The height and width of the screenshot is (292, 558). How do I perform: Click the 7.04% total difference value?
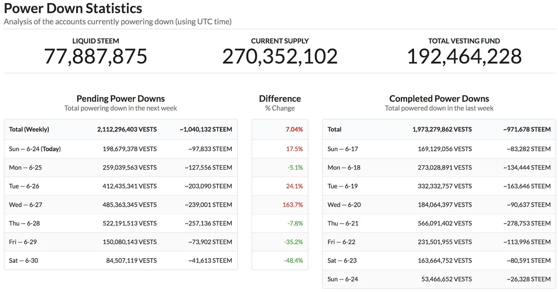tap(294, 129)
